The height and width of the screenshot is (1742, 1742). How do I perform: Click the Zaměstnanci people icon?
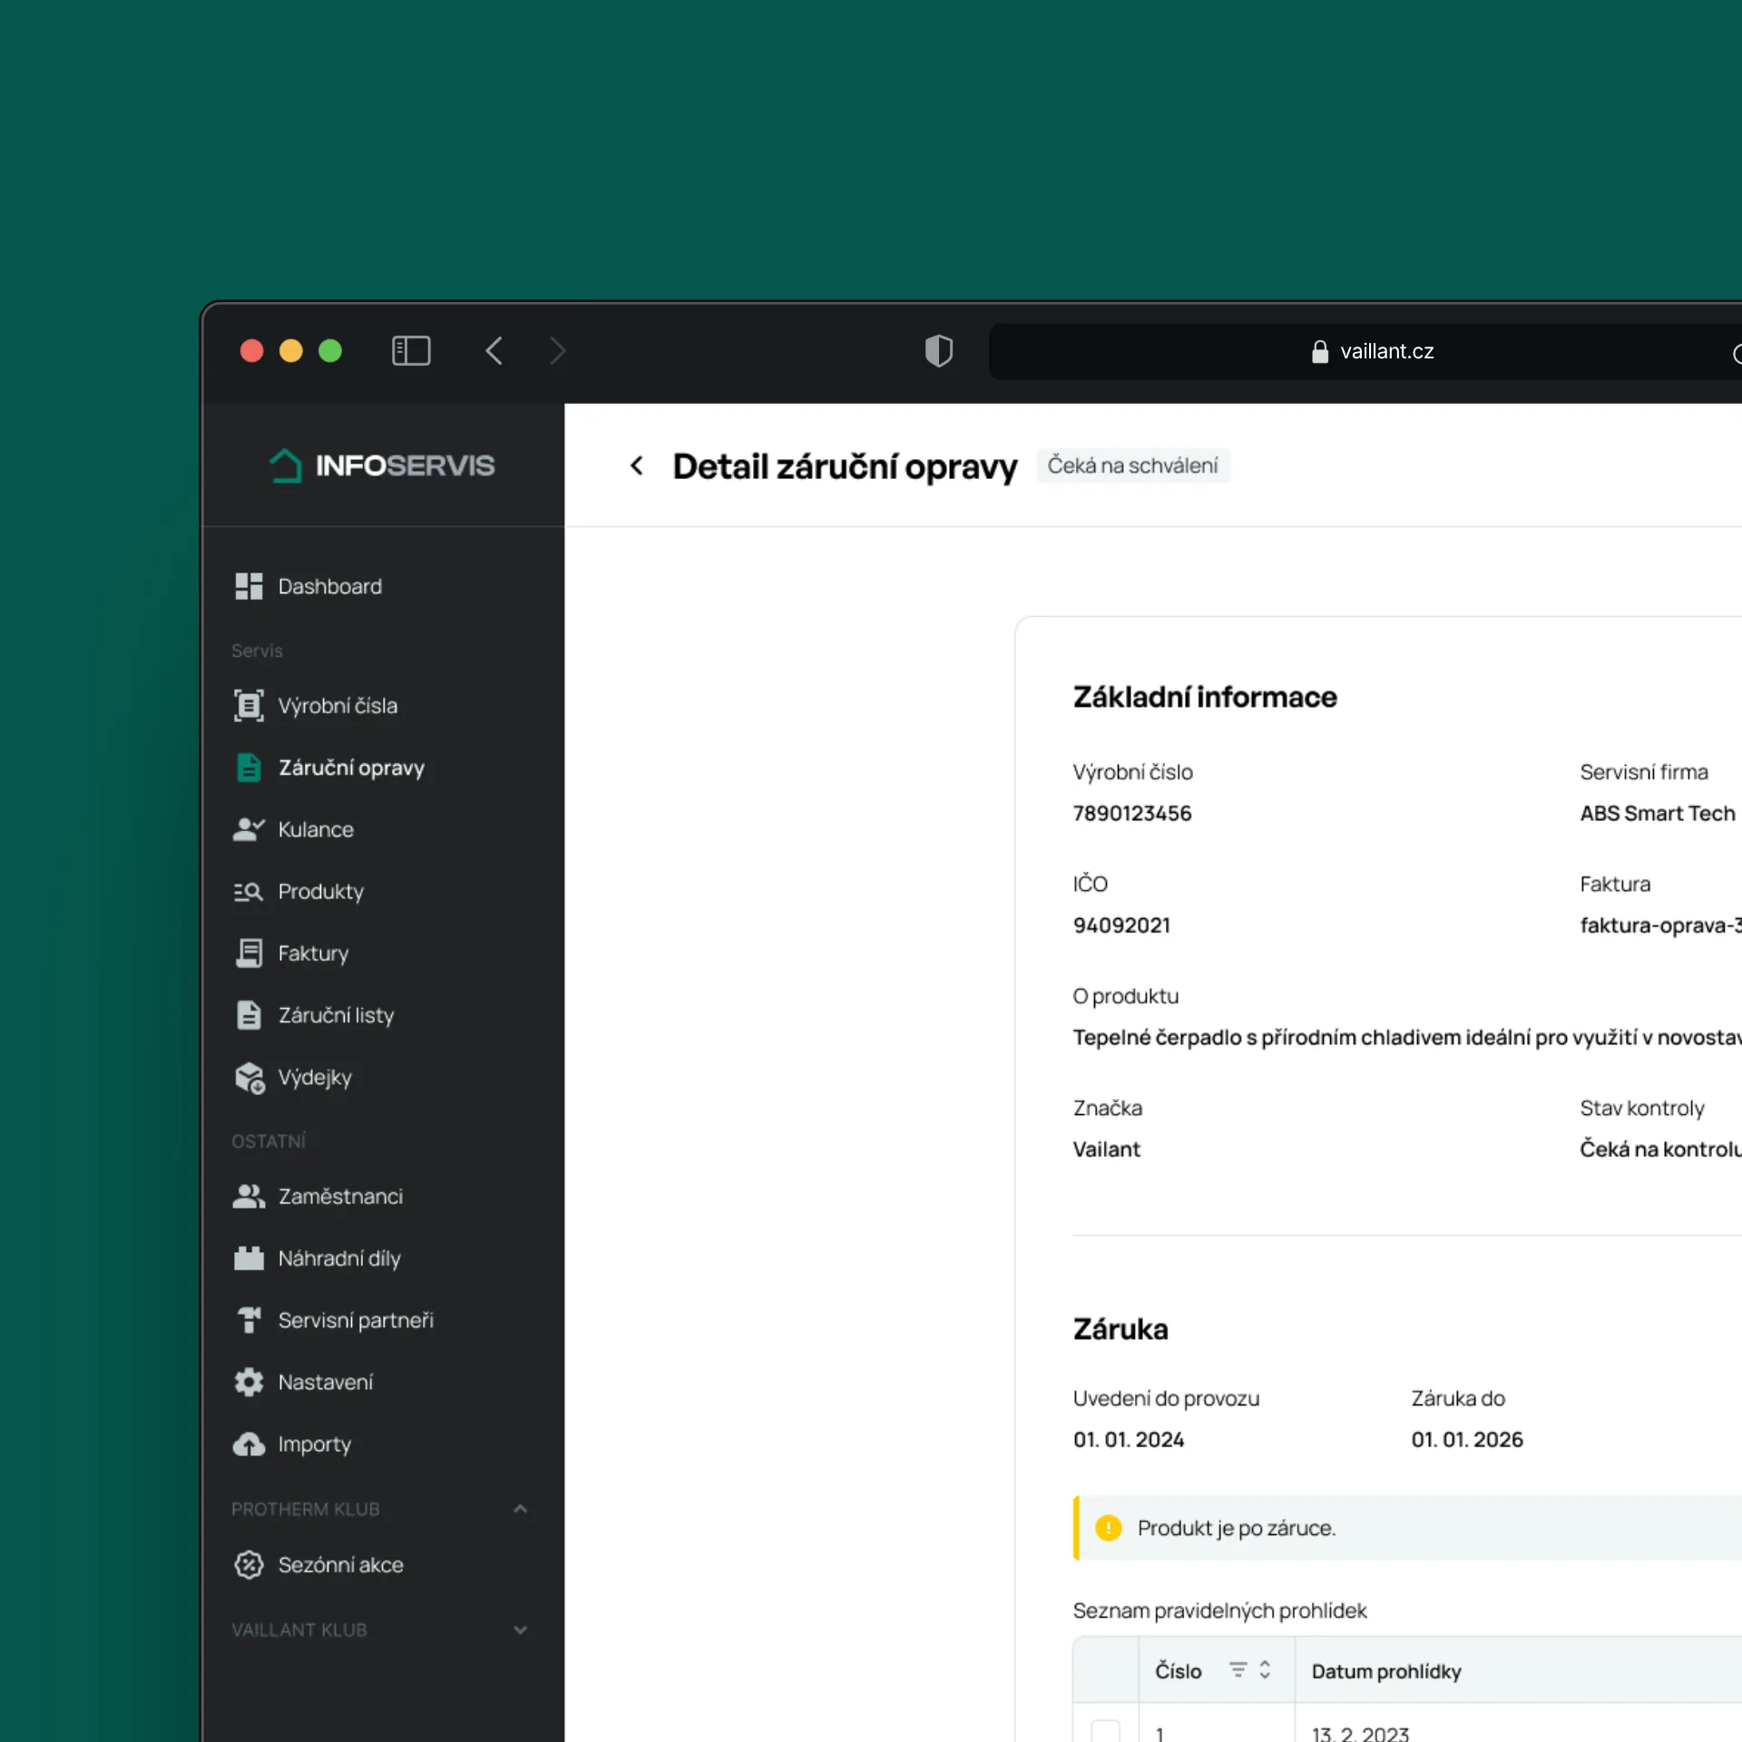249,1197
